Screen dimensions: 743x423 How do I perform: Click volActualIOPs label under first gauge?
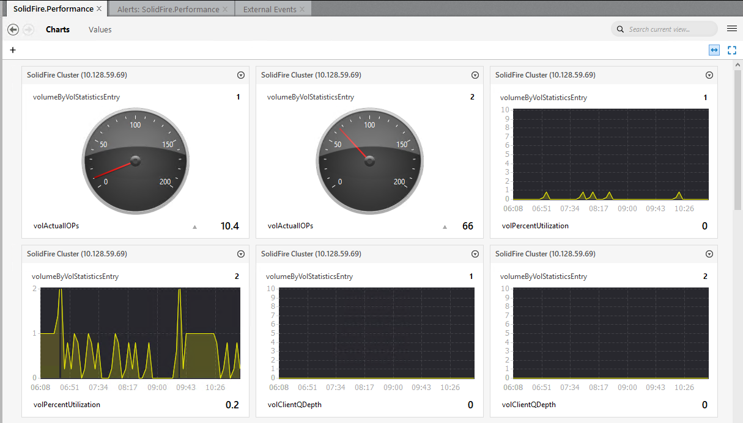(x=56, y=226)
